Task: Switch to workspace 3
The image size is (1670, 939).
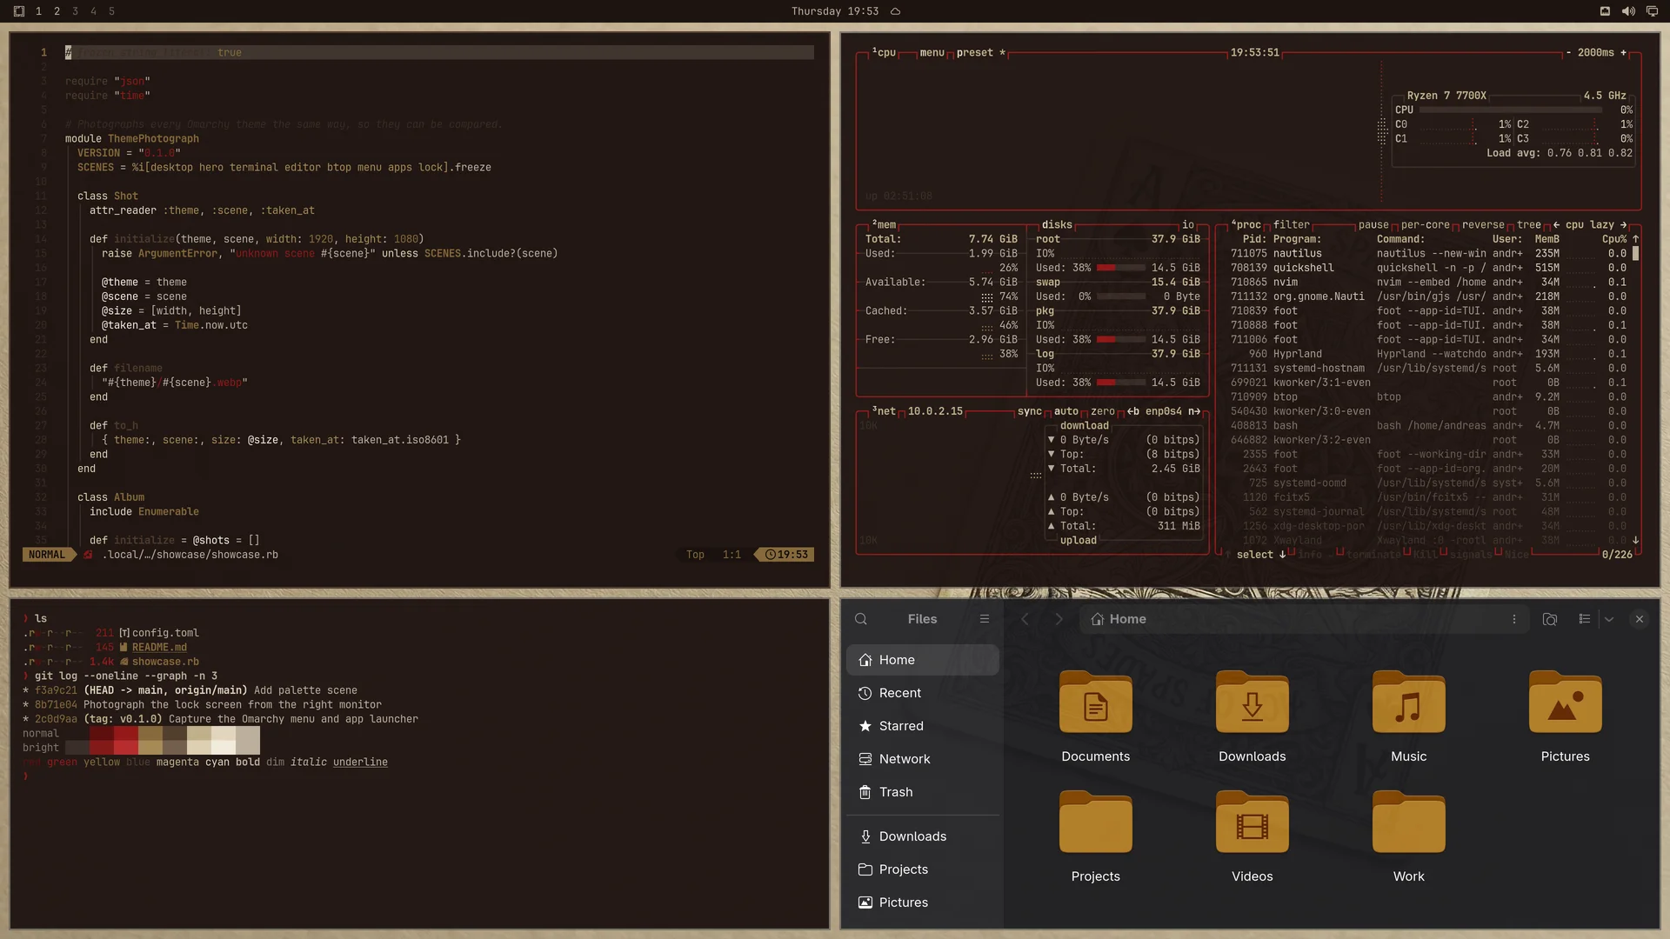Action: 75,11
